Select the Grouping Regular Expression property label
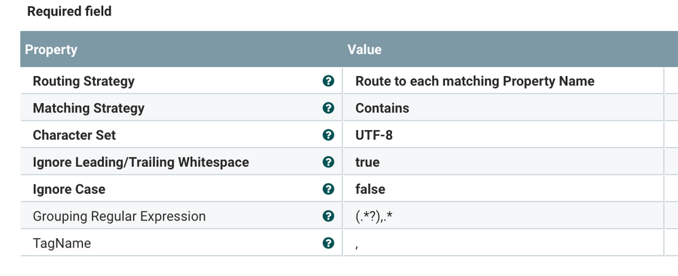The width and height of the screenshot is (678, 276). point(119,216)
